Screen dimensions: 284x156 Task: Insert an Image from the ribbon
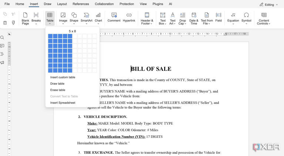pos(63,15)
